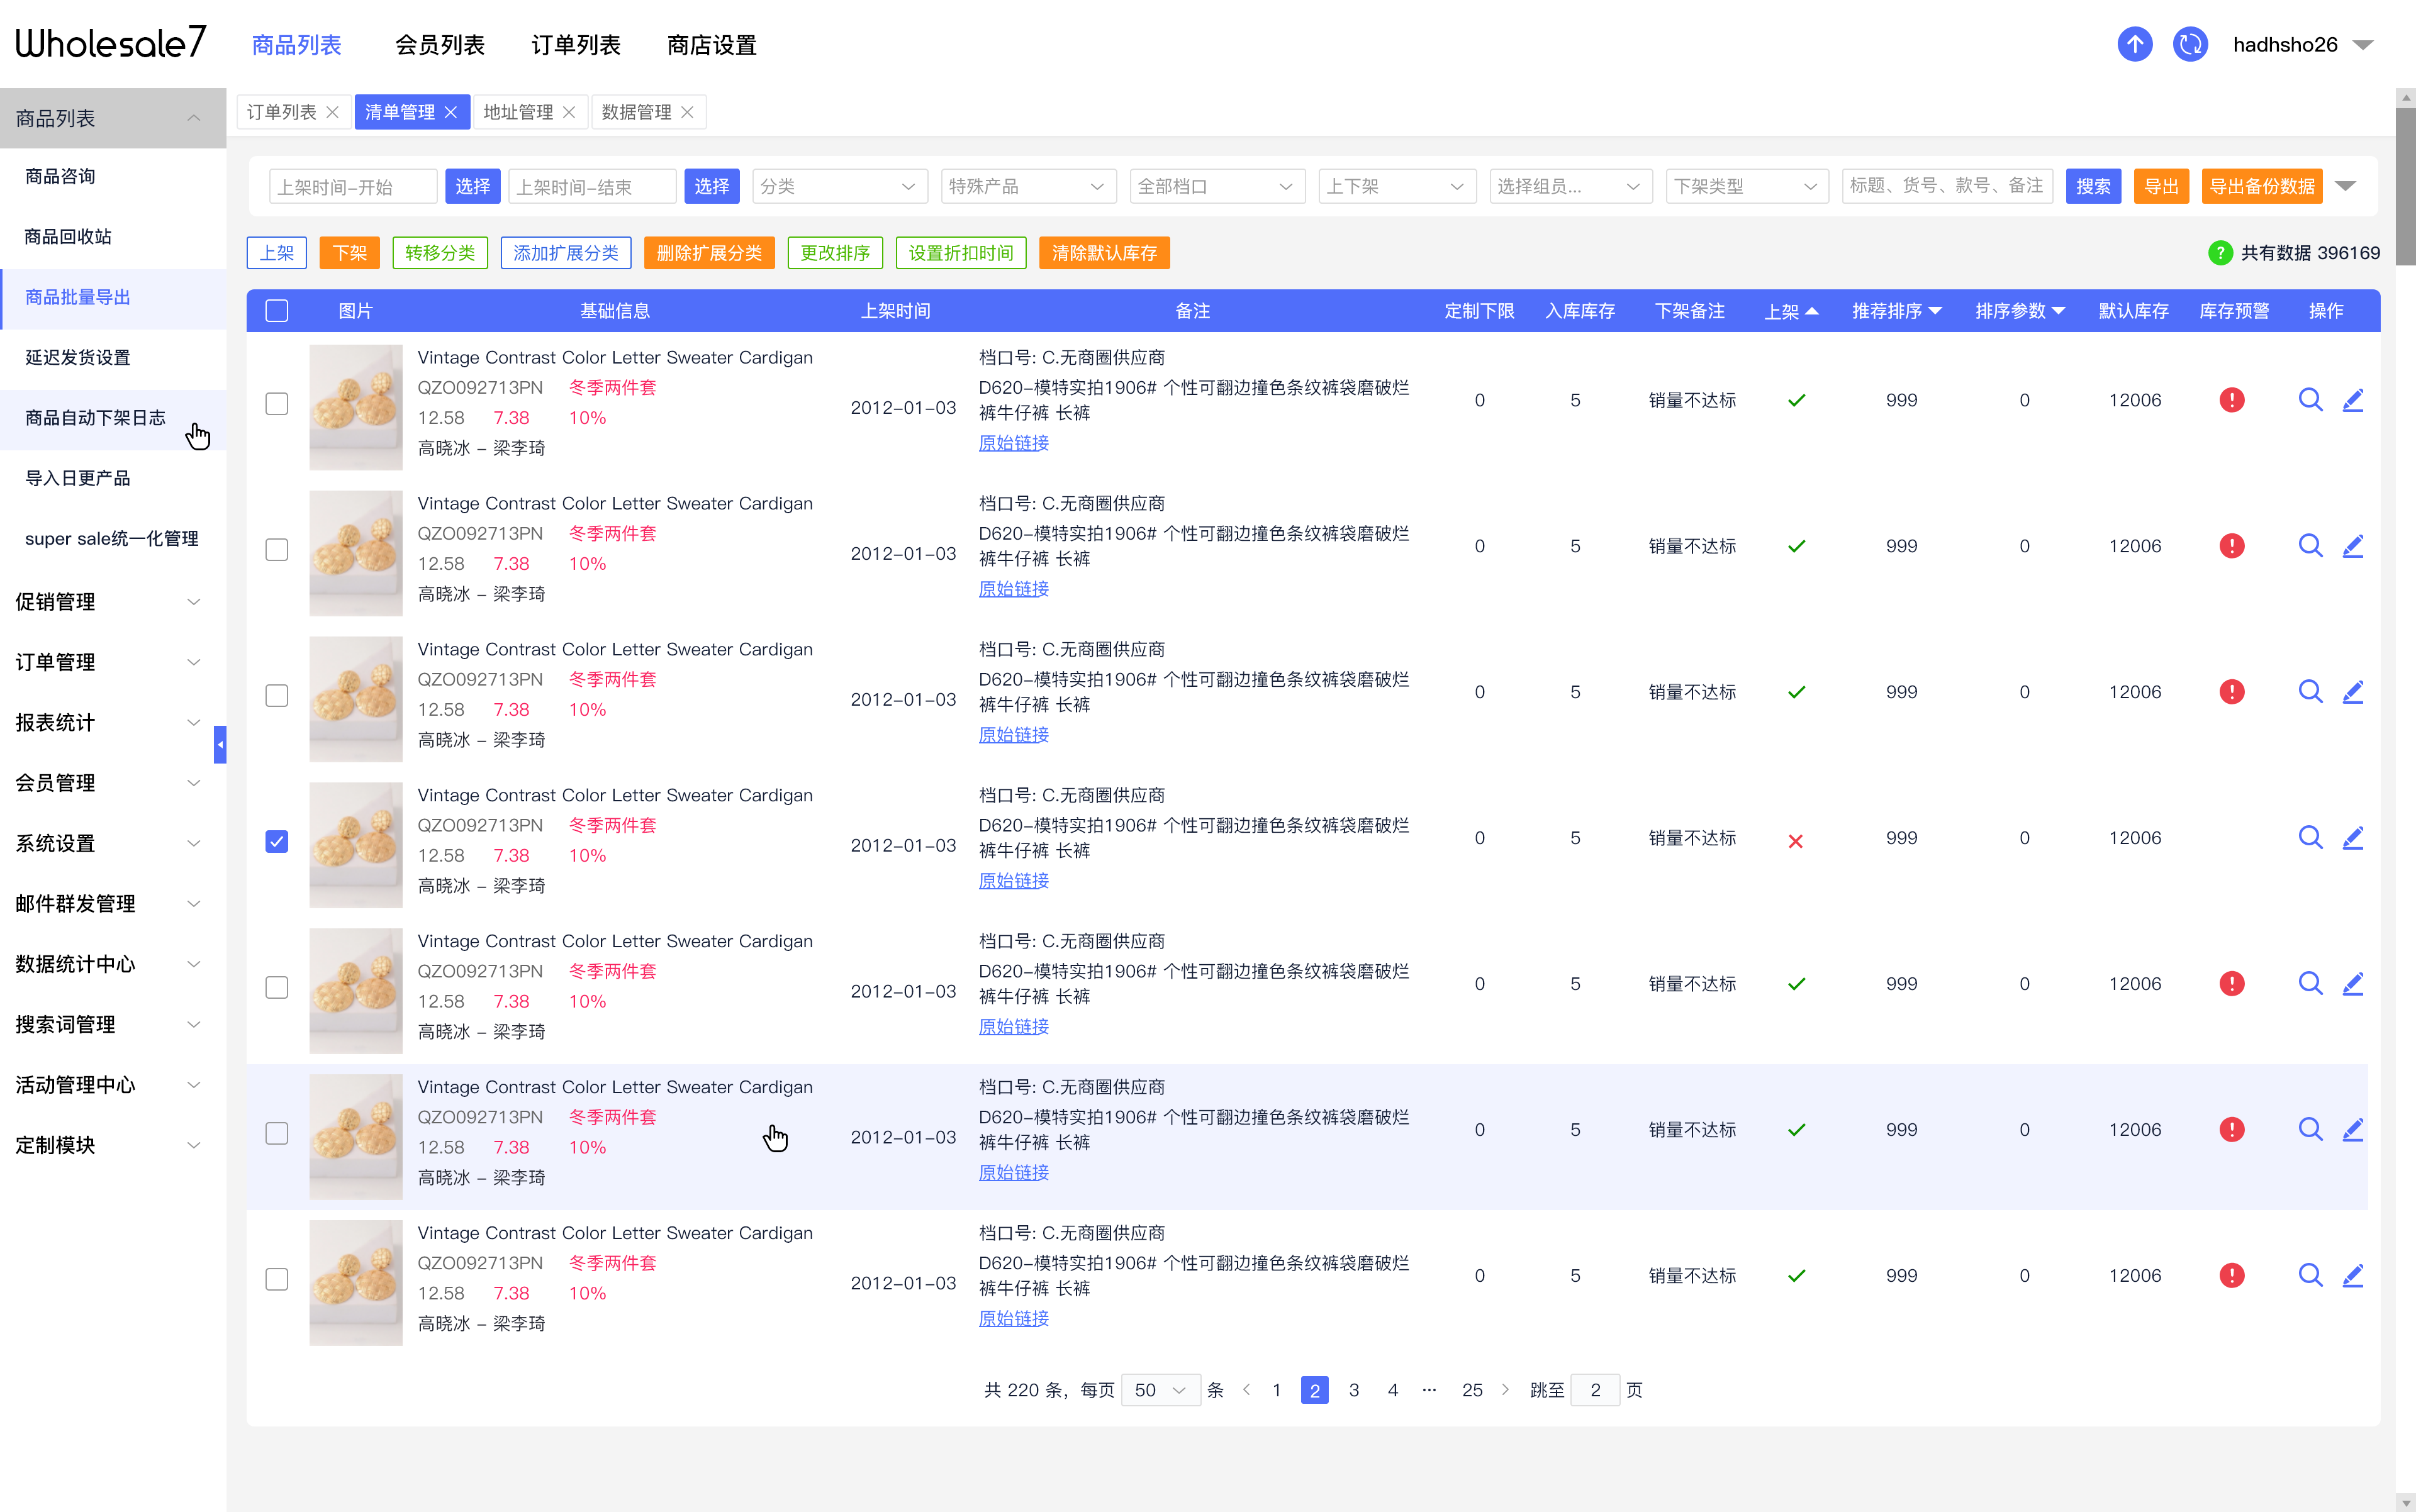Click the pencil edit icon in the last row

2353,1276
